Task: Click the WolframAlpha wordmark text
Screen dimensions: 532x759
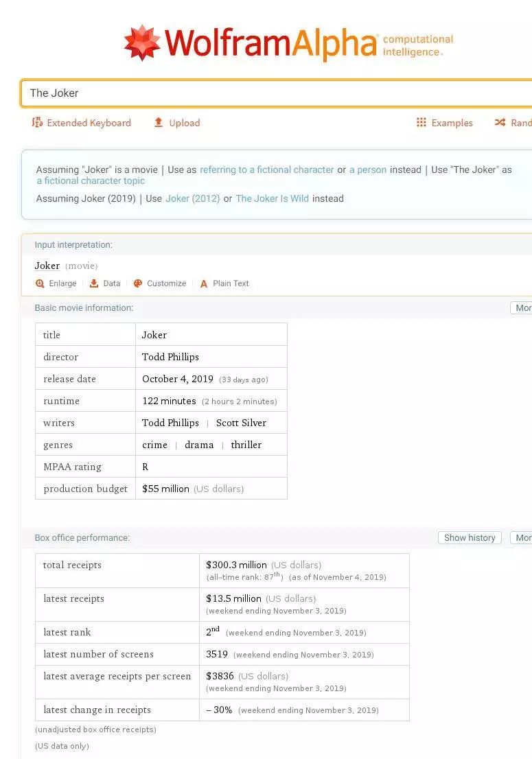Action: click(270, 43)
